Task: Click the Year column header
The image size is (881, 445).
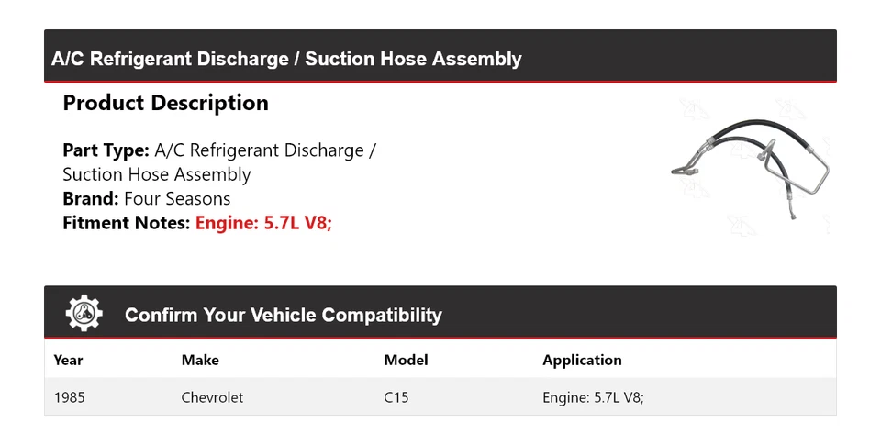Action: click(68, 361)
